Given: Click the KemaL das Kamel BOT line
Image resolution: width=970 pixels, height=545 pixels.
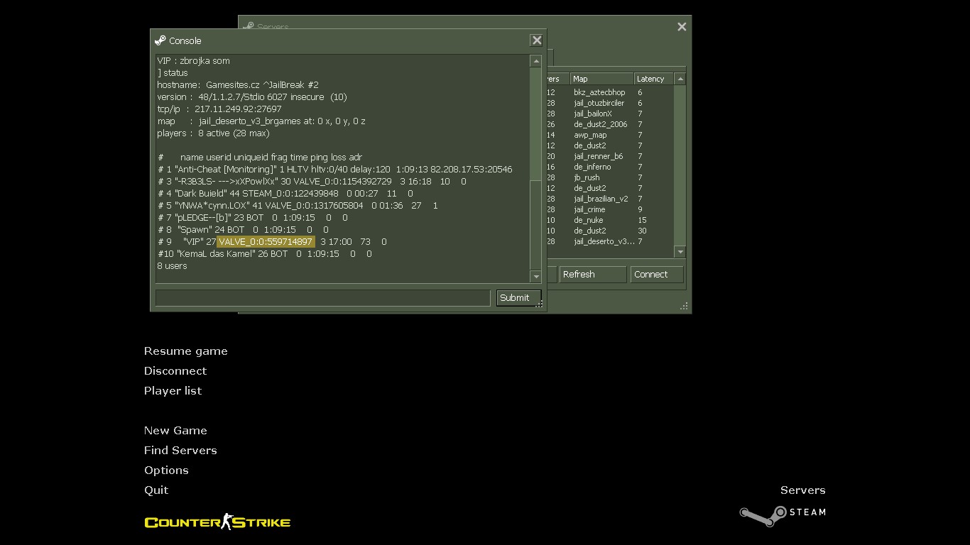Looking at the screenshot, I should [265, 254].
